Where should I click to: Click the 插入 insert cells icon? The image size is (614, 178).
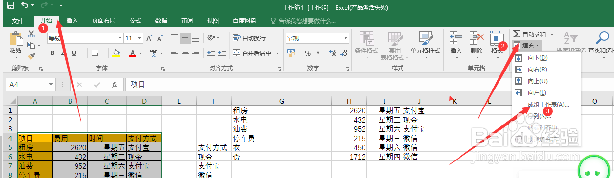(456, 38)
